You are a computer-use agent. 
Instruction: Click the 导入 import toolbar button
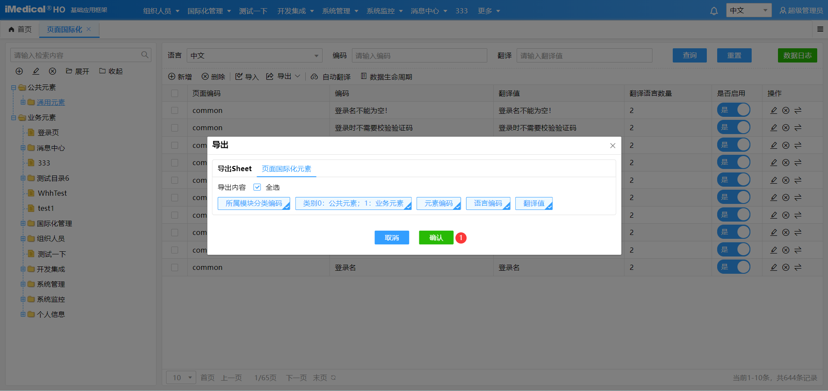point(247,77)
